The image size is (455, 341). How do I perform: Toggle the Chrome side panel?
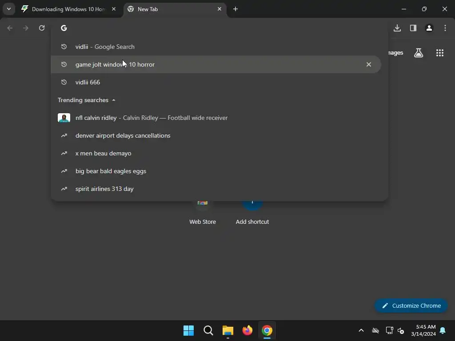point(413,28)
